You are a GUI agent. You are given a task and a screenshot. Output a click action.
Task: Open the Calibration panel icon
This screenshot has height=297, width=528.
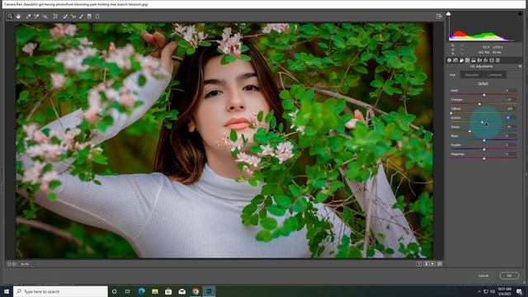coord(492,60)
